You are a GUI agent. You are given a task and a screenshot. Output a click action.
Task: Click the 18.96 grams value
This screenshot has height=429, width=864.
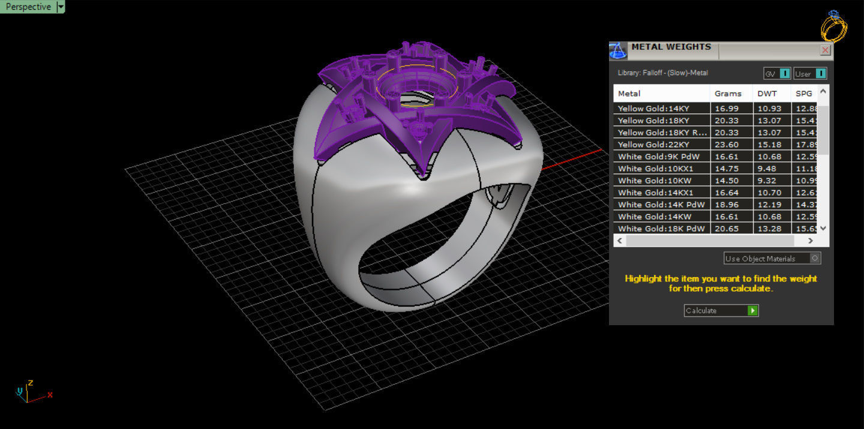726,205
